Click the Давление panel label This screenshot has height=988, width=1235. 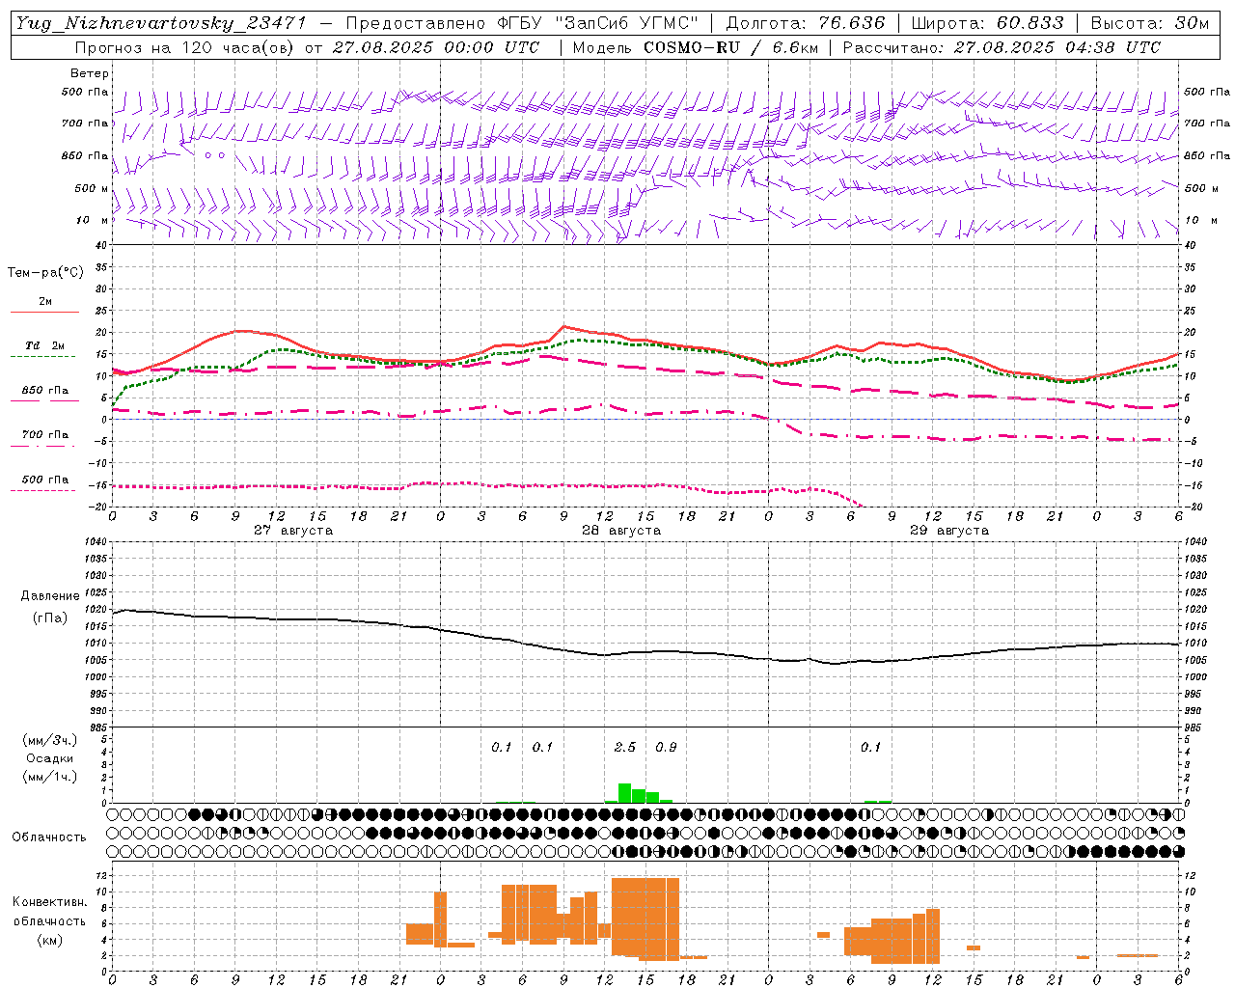[x=50, y=596]
